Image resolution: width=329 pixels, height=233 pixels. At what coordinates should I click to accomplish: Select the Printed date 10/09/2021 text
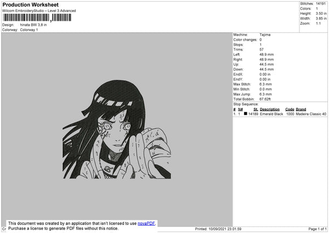[x=218, y=229]
